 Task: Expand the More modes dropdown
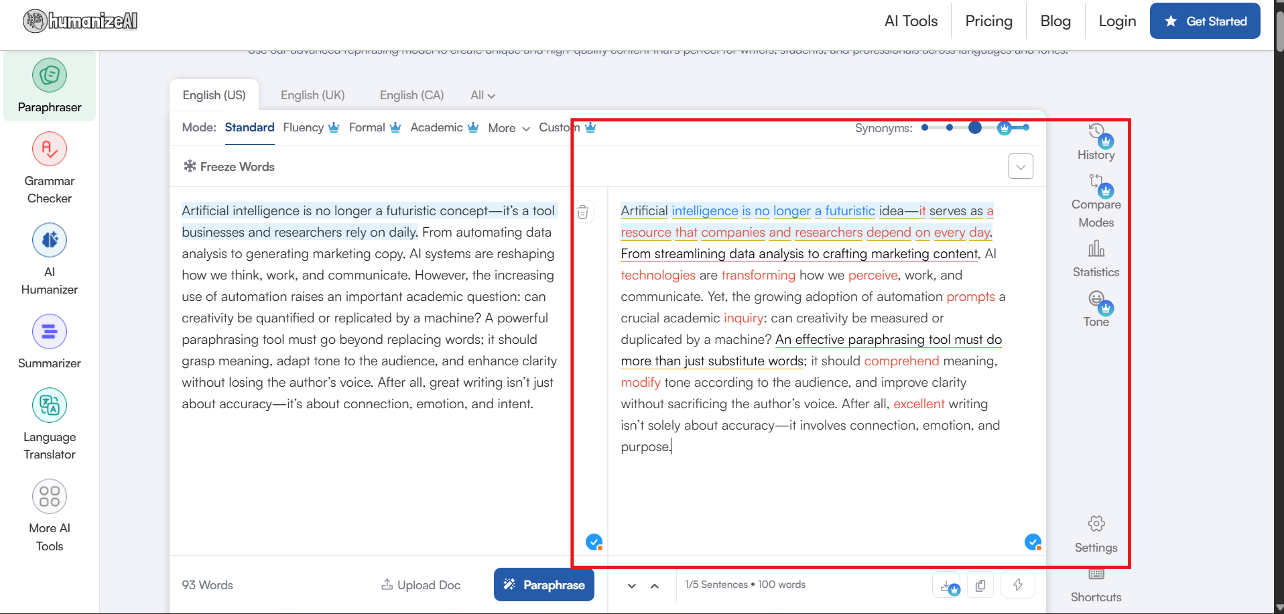509,128
